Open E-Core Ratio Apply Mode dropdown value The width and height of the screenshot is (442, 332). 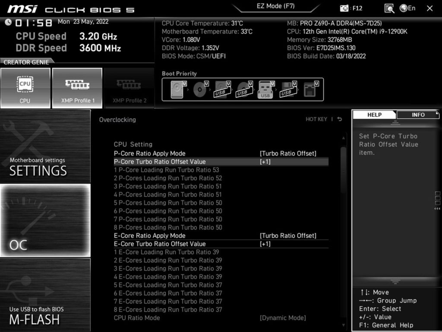coord(288,236)
